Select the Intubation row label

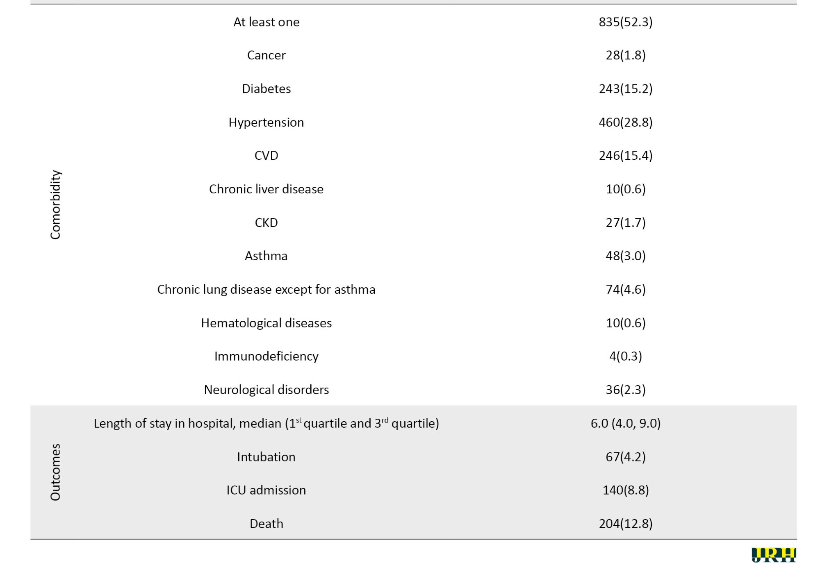[x=266, y=457]
